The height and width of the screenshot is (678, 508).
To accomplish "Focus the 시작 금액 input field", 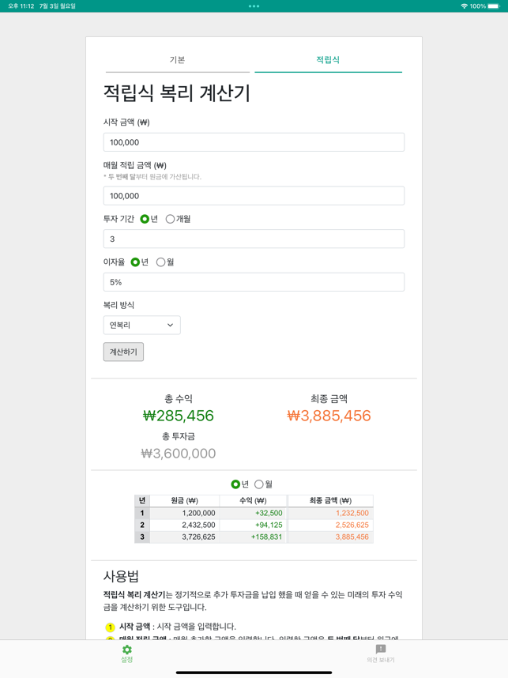I will tap(254, 142).
